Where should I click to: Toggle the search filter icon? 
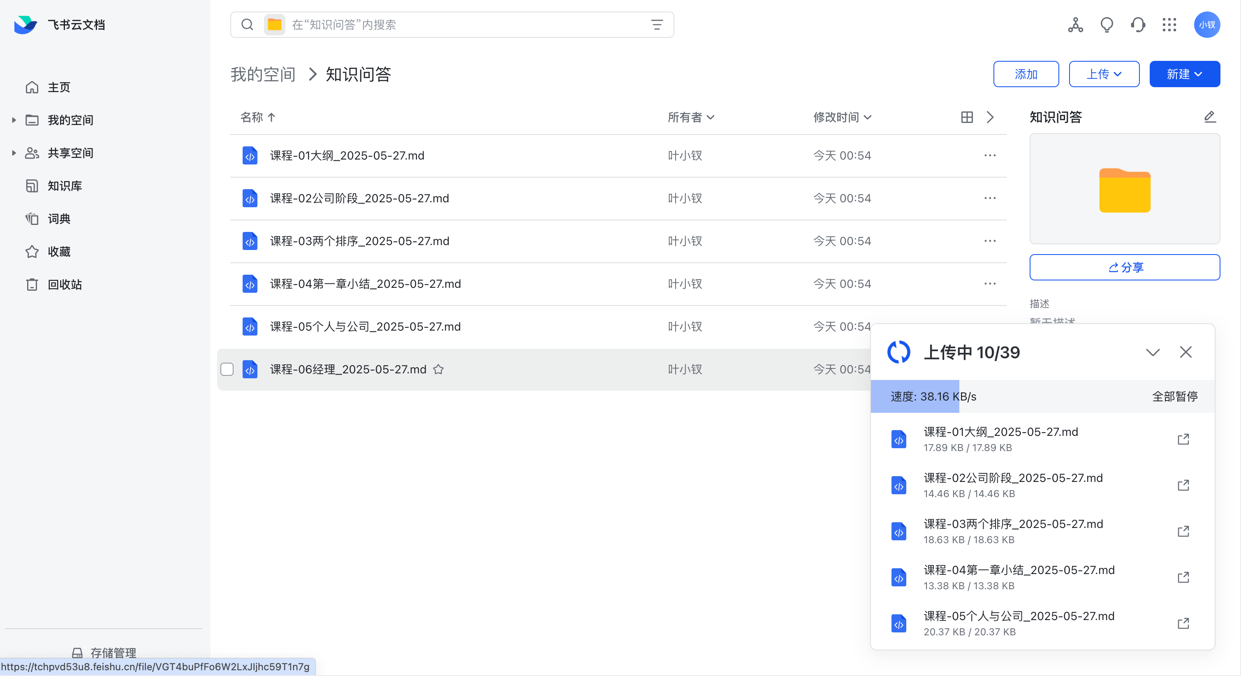pyautogui.click(x=657, y=25)
